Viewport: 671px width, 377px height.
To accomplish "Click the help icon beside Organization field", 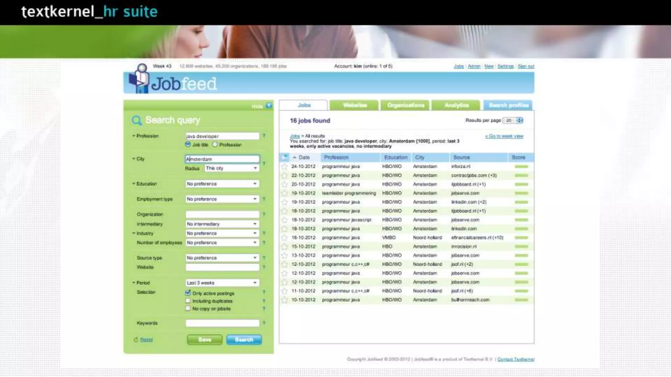I will pos(264,214).
